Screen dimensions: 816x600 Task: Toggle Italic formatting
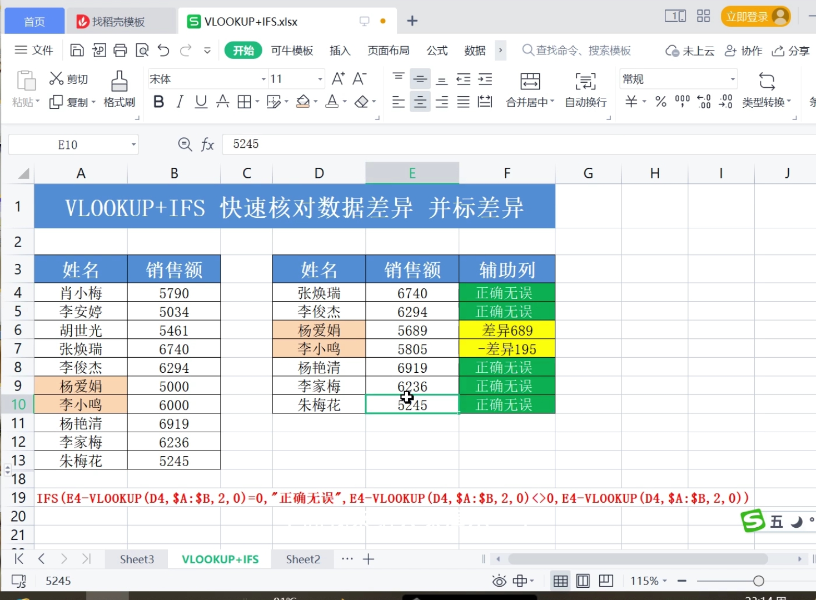tap(180, 102)
